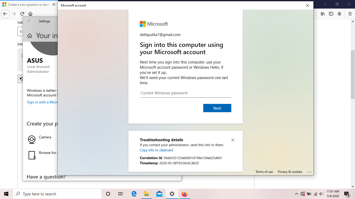The image size is (355, 199).
Task: Close the Microsoft account dialog
Action: [x=307, y=5]
